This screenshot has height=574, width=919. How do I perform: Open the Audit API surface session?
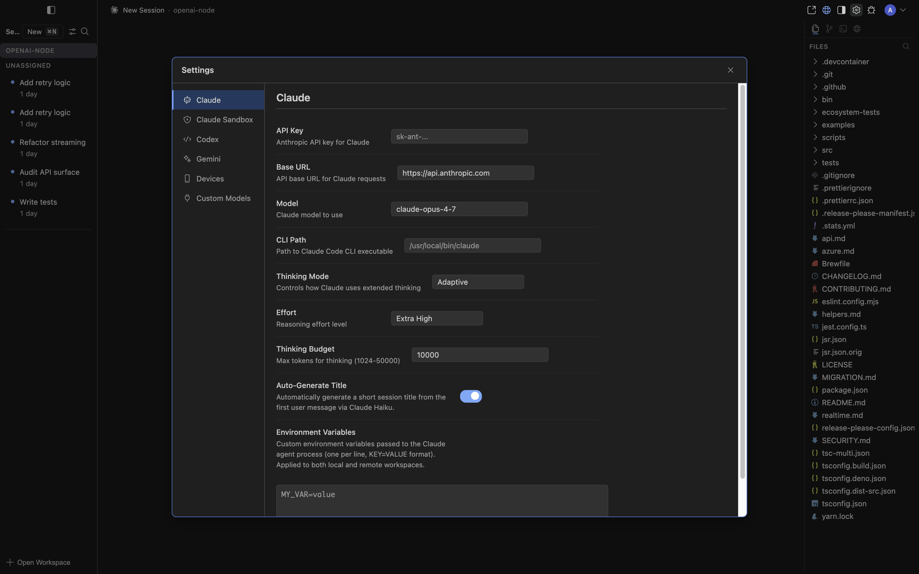[49, 177]
